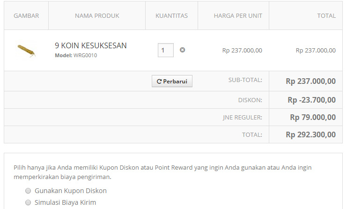Click the TOTAL column header
Screen dimensions: 347x209
[326, 16]
